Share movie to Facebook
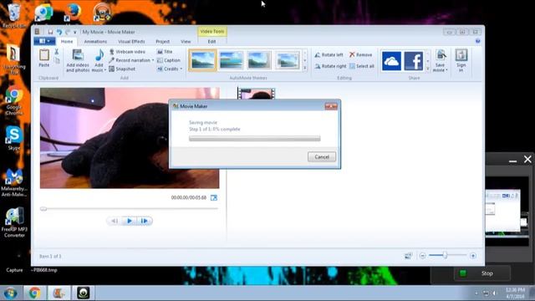The height and width of the screenshot is (301, 535). coord(414,61)
